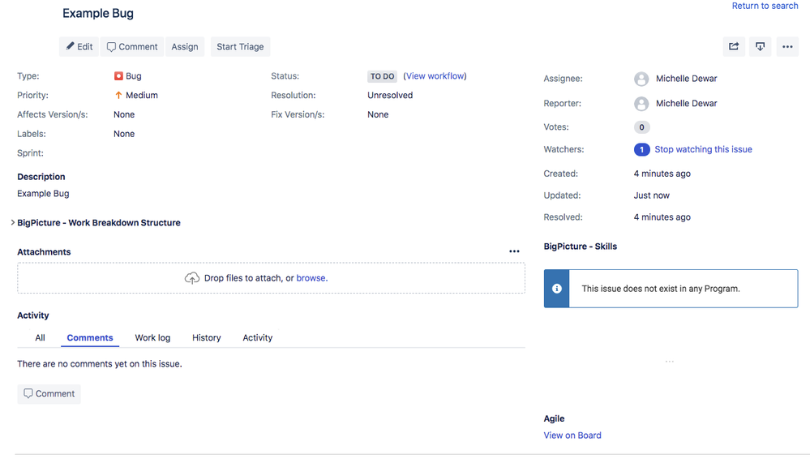The image size is (810, 459).
Task: Open the History tab
Action: 207,337
